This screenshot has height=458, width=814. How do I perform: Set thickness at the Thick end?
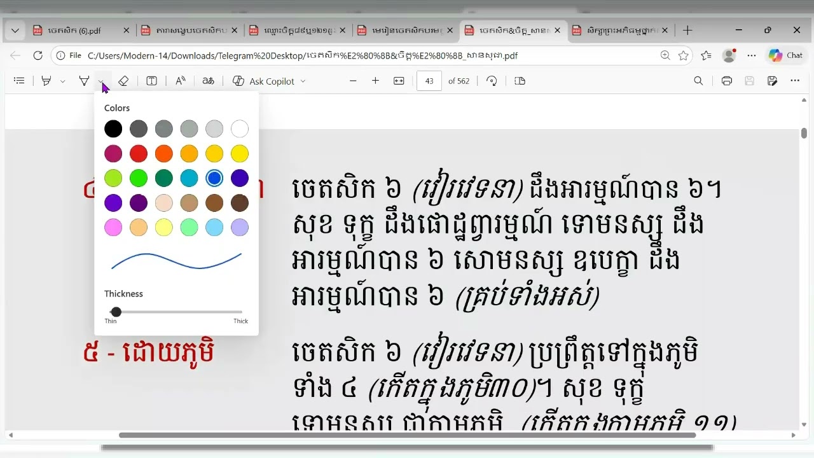point(241,312)
